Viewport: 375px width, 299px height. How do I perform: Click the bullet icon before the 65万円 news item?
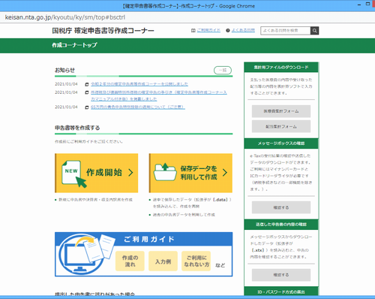tap(87, 107)
